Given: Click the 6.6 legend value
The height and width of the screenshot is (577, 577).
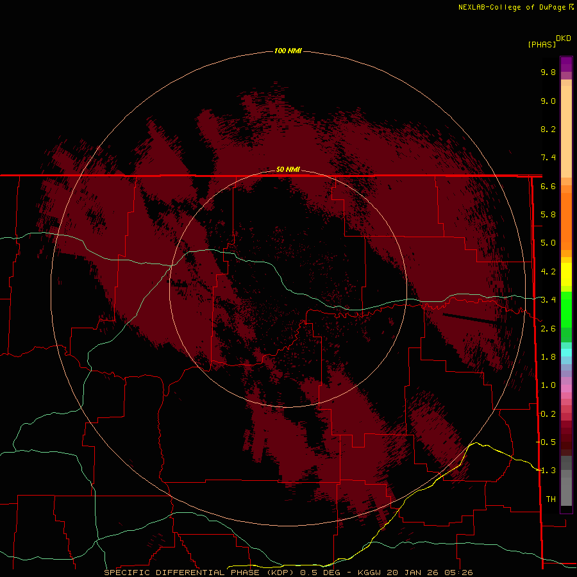Looking at the screenshot, I should (x=548, y=186).
